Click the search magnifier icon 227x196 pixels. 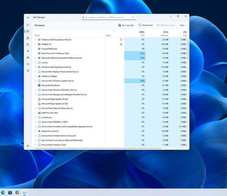point(133,17)
